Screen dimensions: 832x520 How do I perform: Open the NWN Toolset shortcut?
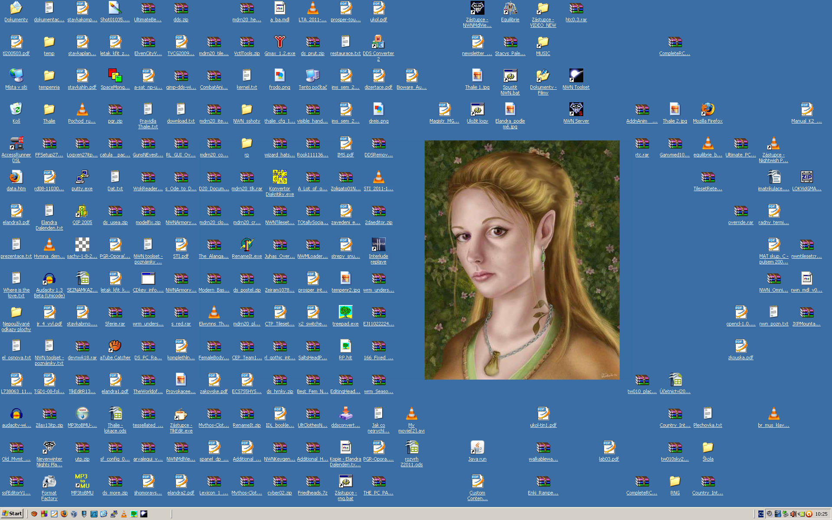click(x=576, y=76)
